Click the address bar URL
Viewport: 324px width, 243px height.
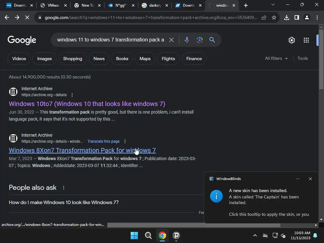pos(151,18)
